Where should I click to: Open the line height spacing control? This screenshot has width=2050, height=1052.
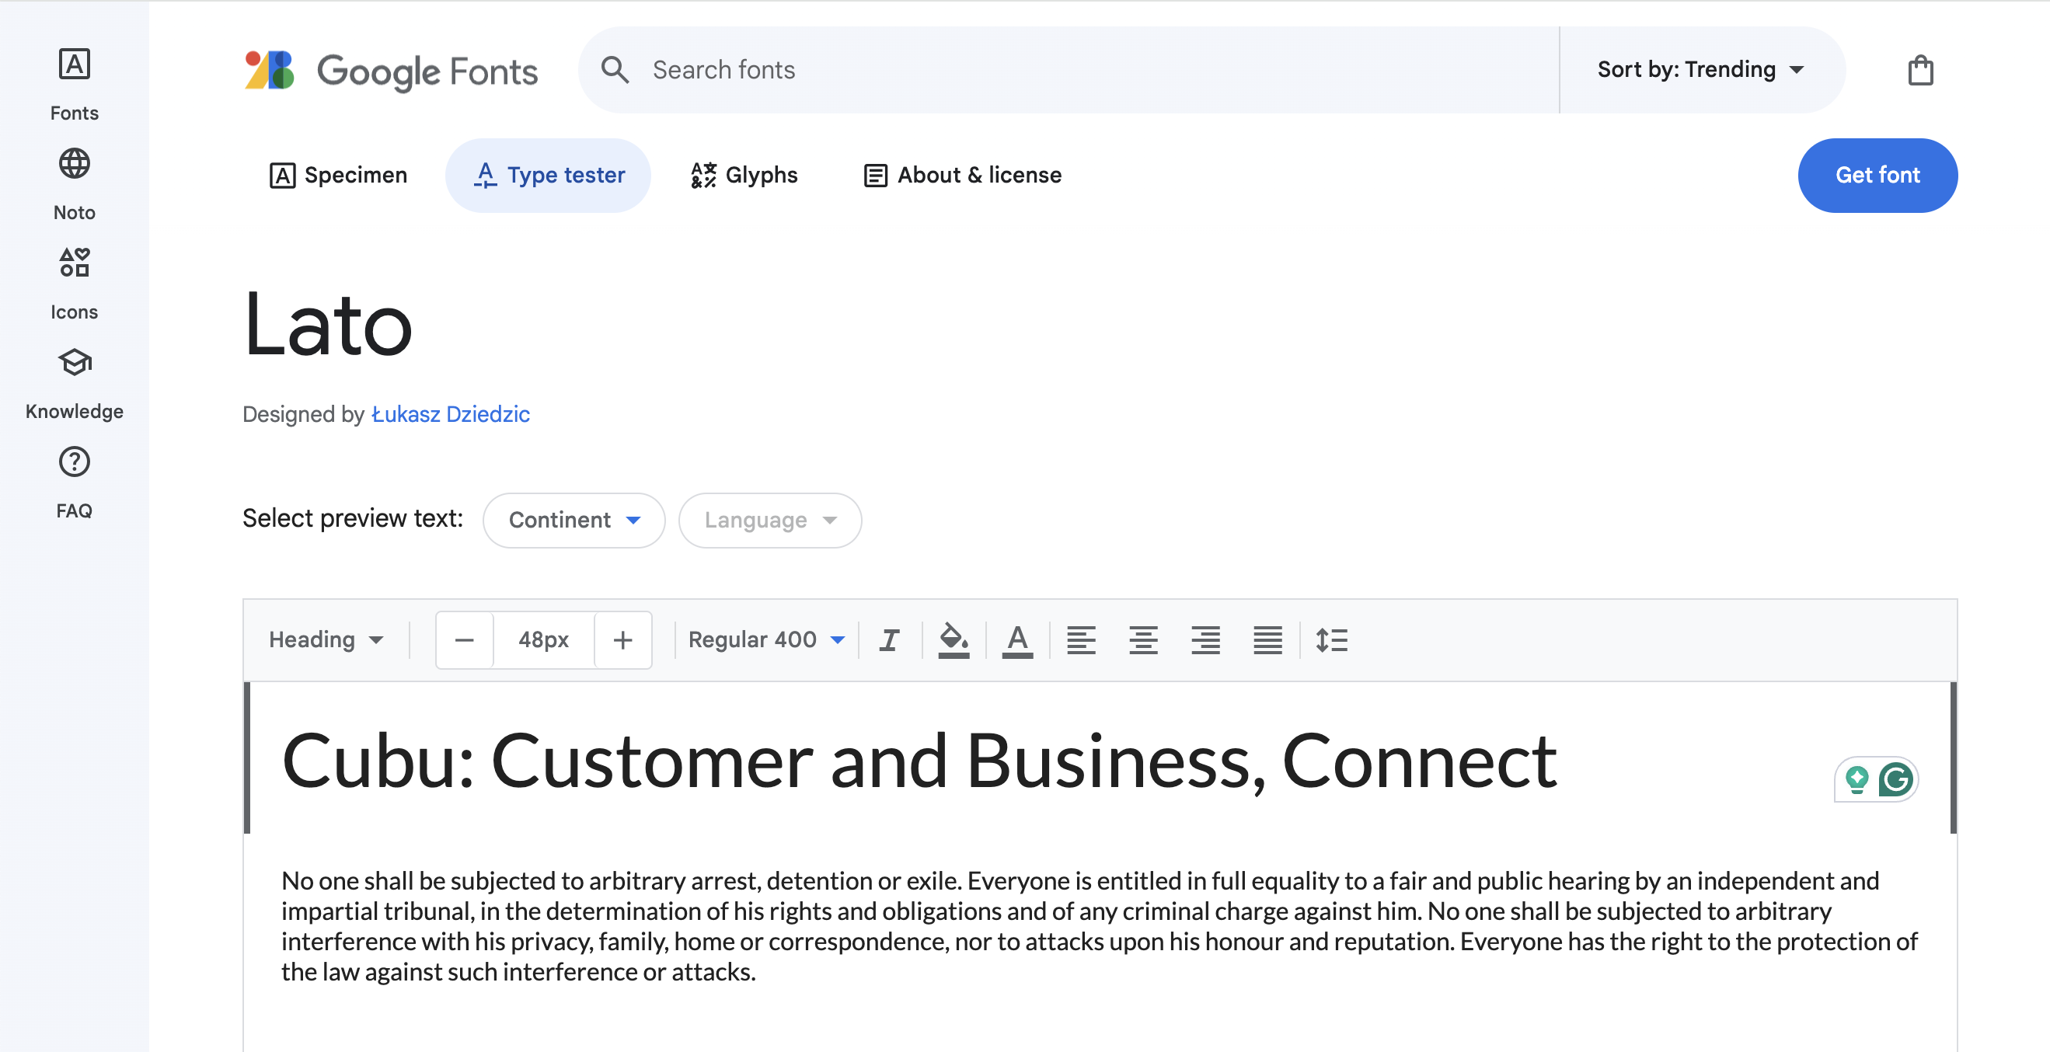pos(1331,639)
